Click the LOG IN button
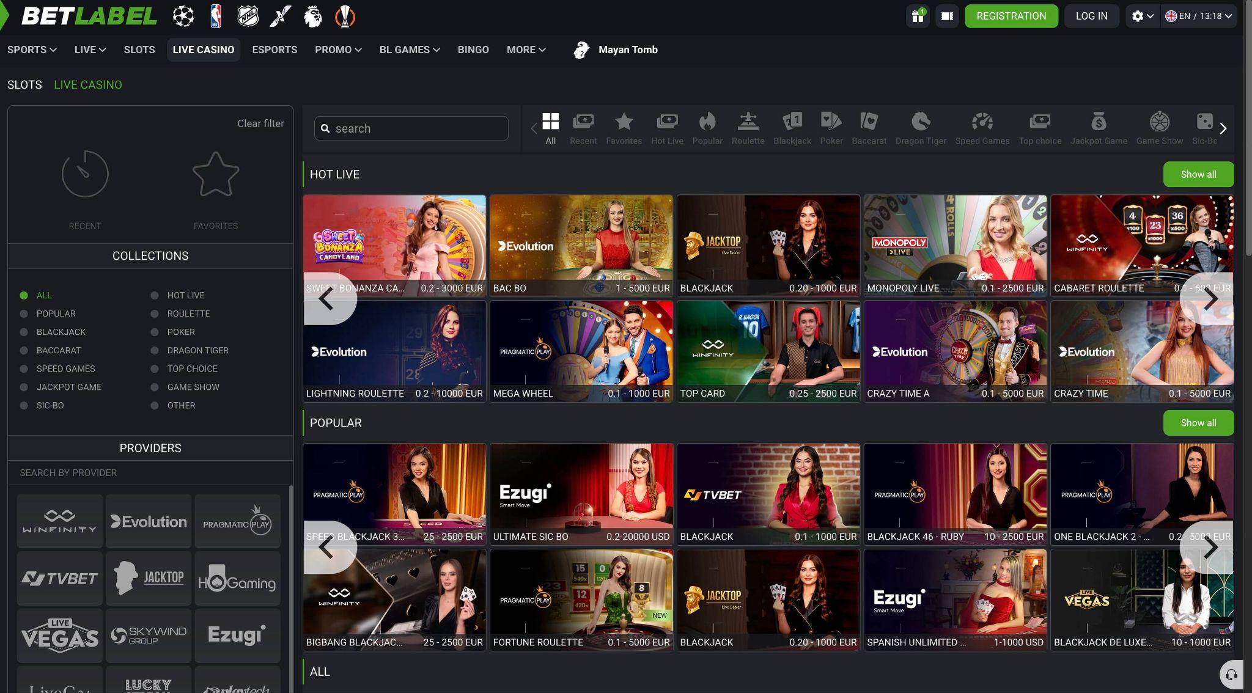The image size is (1252, 693). 1091,16
